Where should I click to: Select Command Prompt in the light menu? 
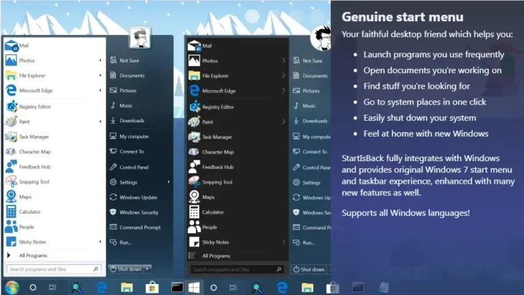coord(140,227)
